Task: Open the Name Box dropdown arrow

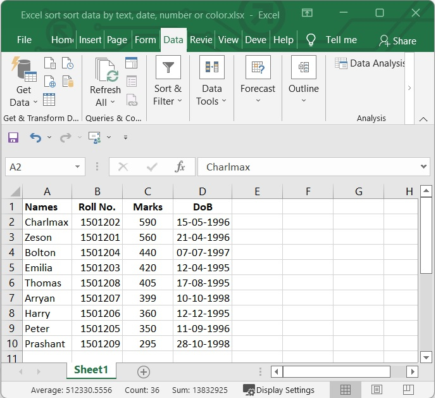Action: [x=78, y=167]
